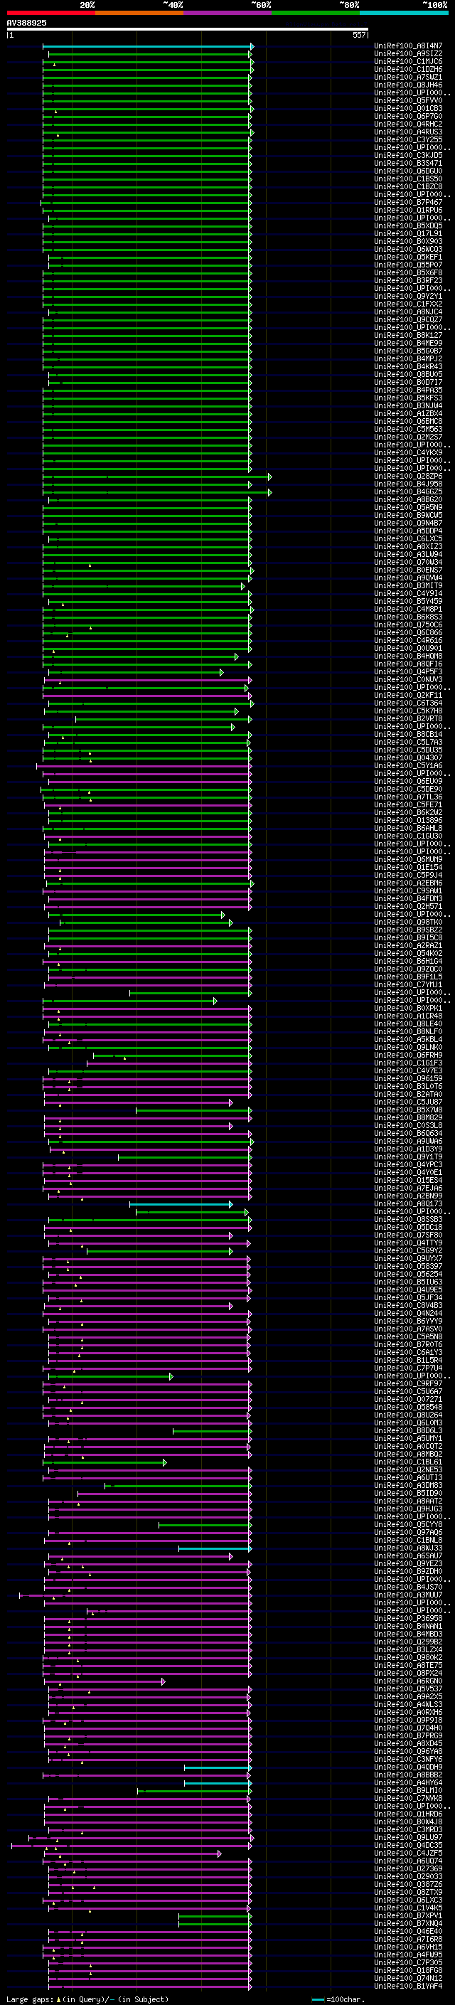Pick the UniRef100_C6LXC5 hit label

point(408,538)
